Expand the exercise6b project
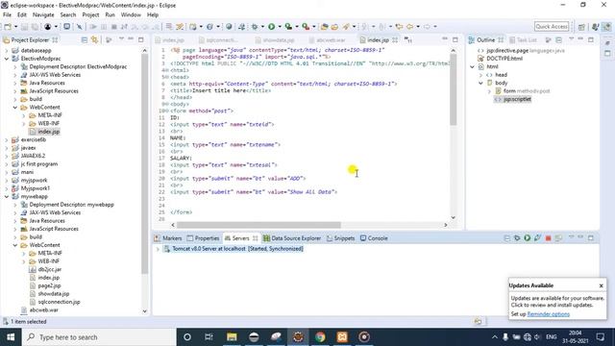 coord(7,139)
